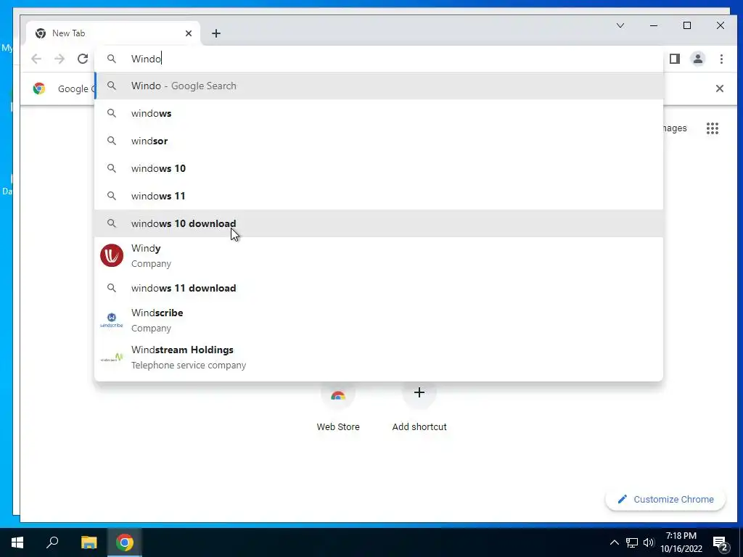743x557 pixels.
Task: Select the New Tab tab
Action: pyautogui.click(x=113, y=33)
